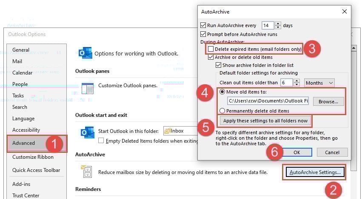Increase the clean out age value

[x=296, y=80]
